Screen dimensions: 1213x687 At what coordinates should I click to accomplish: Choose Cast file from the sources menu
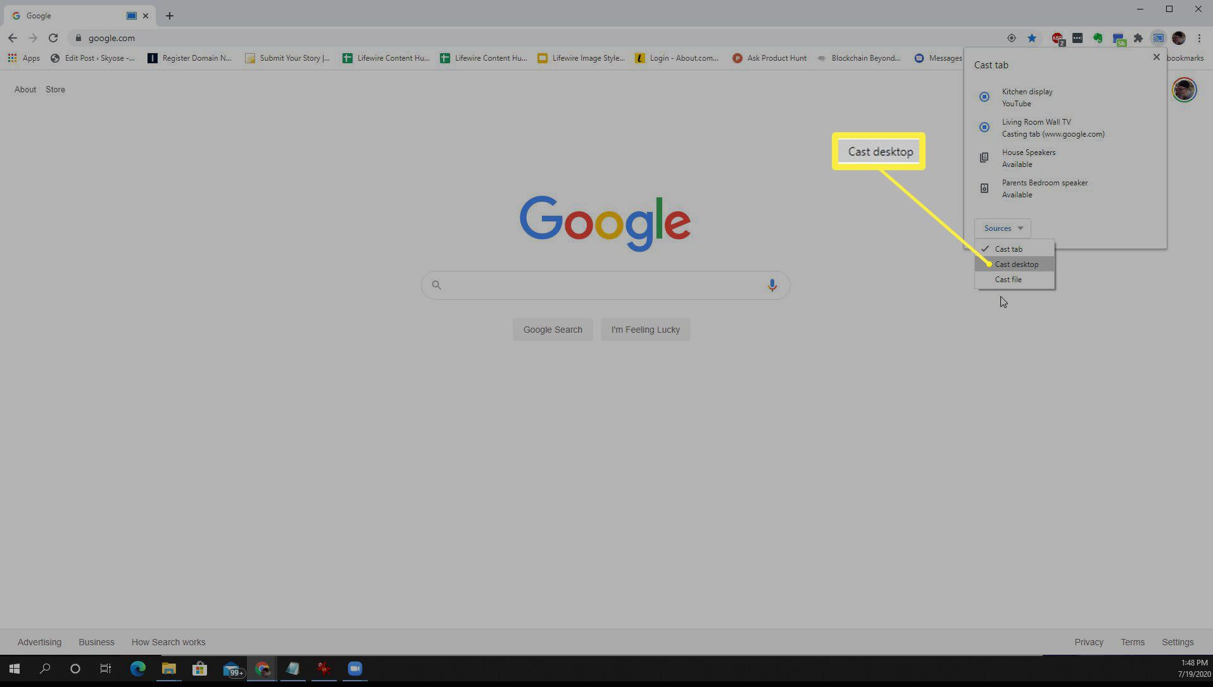pos(1008,280)
